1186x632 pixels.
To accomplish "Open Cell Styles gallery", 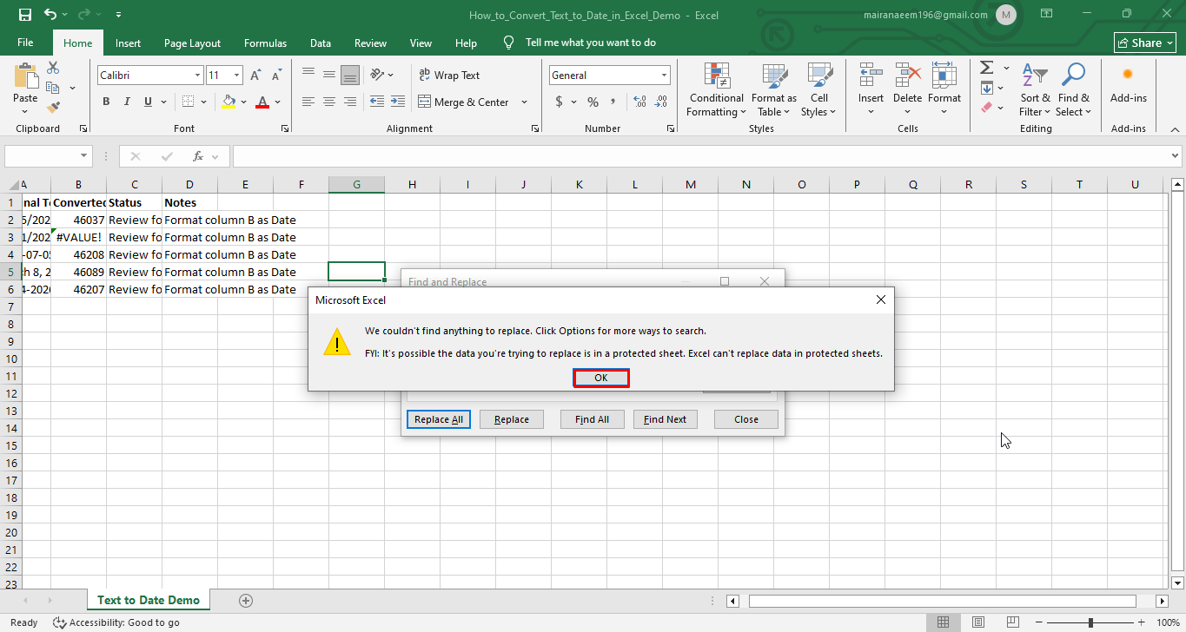I will tap(818, 90).
